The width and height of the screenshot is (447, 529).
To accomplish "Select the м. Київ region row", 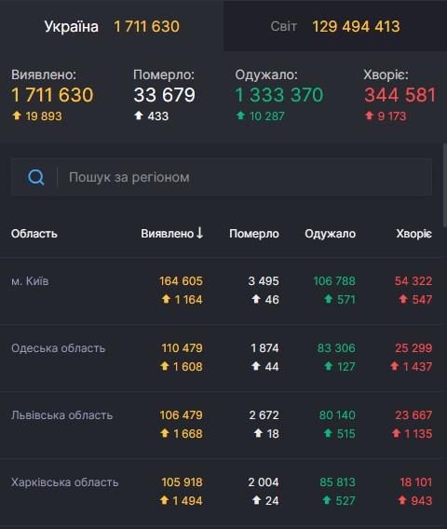I will pos(222,291).
